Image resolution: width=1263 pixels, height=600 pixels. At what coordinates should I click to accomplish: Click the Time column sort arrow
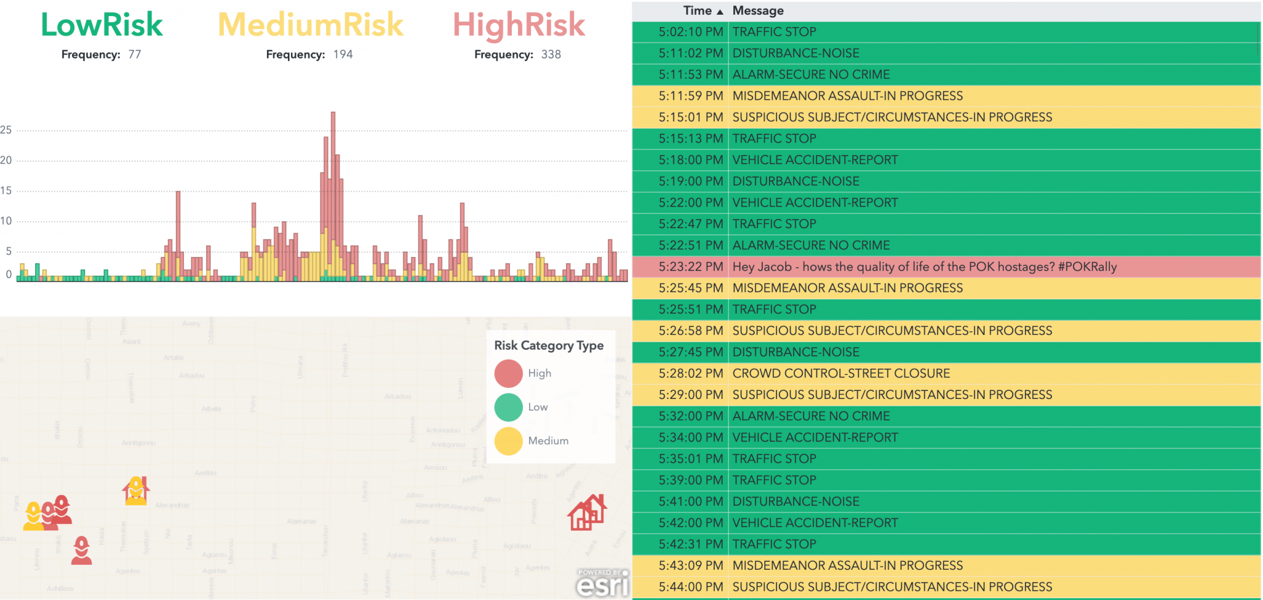click(x=720, y=10)
